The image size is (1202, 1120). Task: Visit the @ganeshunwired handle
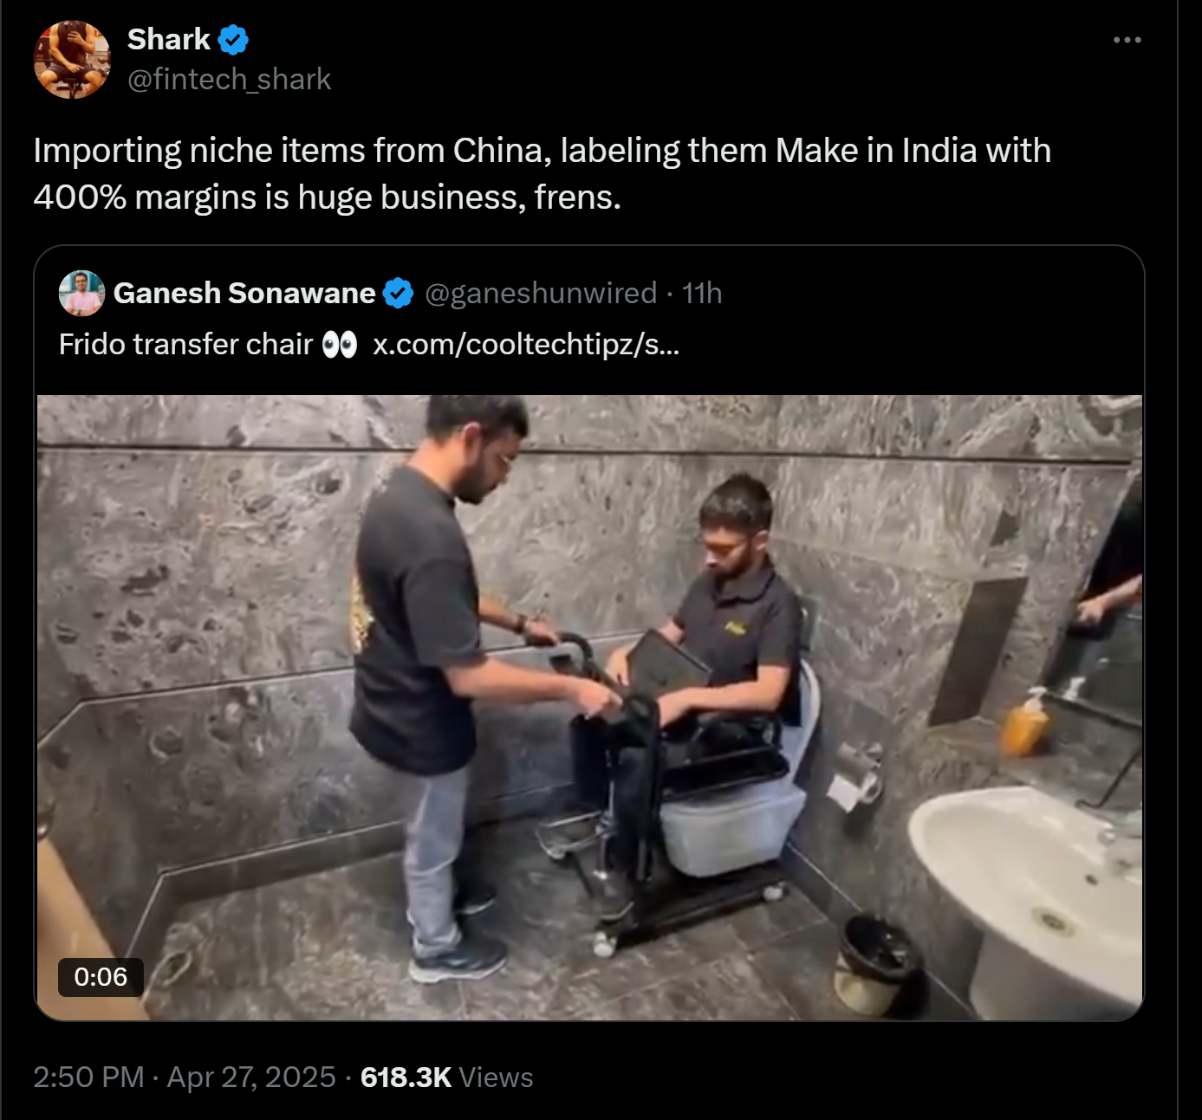point(541,294)
